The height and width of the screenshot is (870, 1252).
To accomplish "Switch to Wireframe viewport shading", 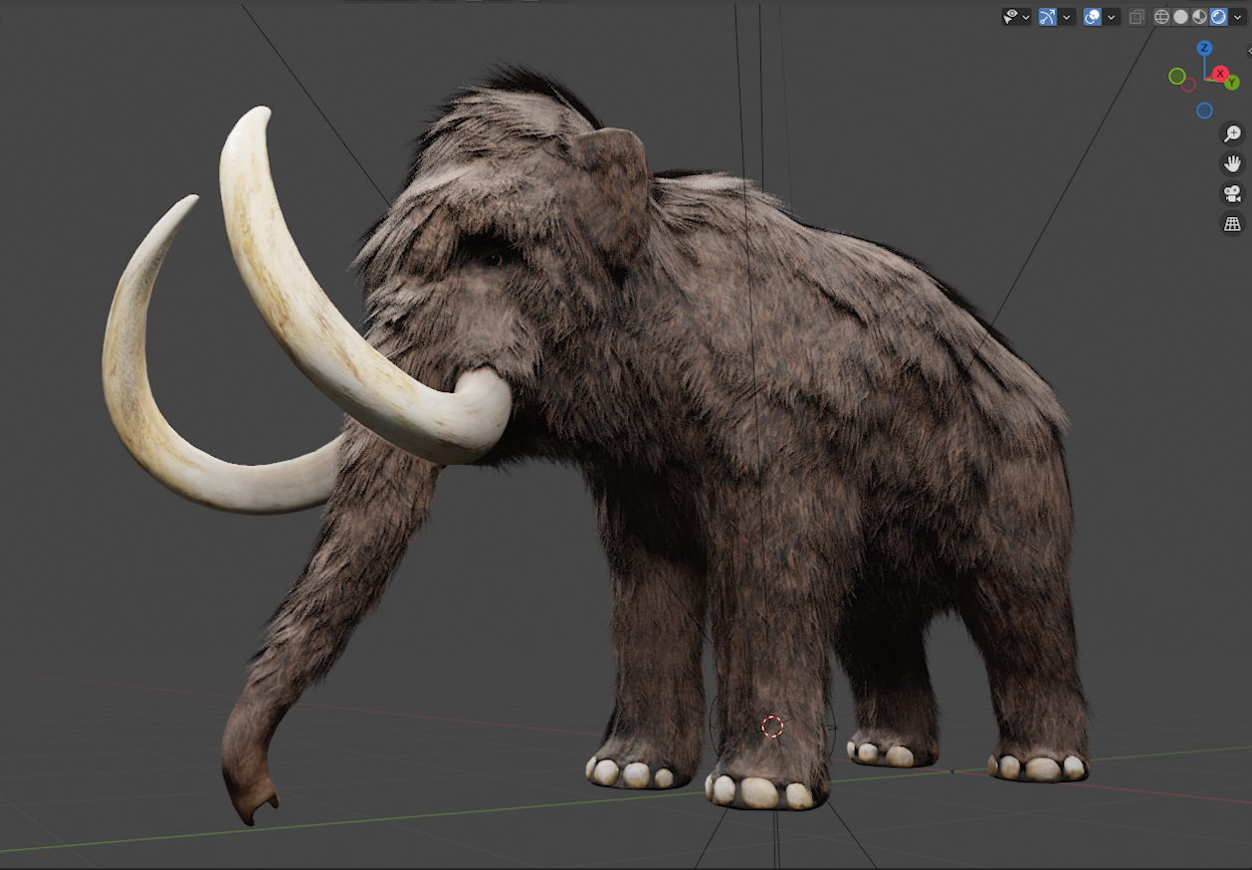I will click(1161, 17).
